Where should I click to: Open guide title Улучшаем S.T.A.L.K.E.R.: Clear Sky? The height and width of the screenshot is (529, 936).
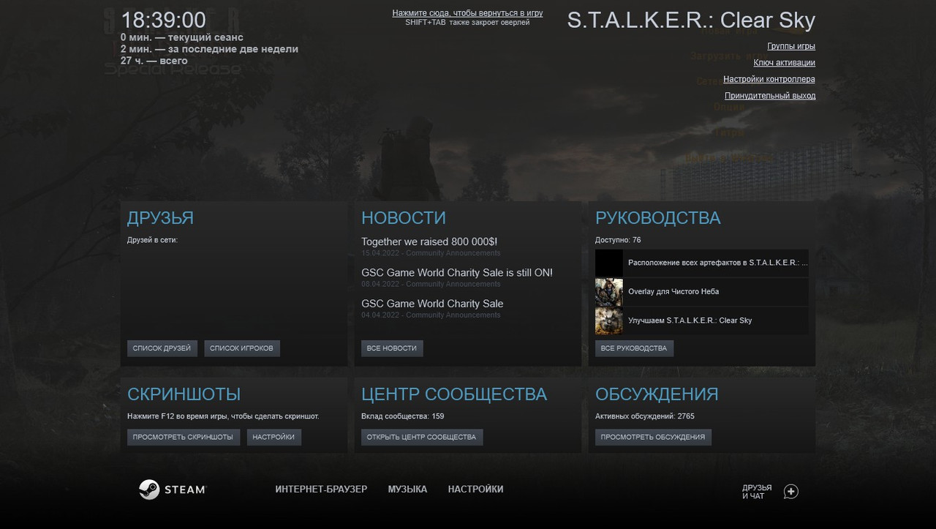click(x=690, y=321)
